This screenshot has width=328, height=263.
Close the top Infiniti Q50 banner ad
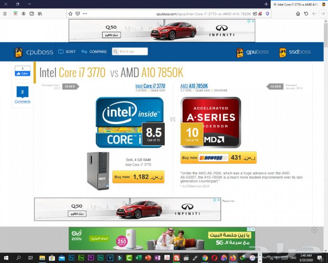coord(253,21)
